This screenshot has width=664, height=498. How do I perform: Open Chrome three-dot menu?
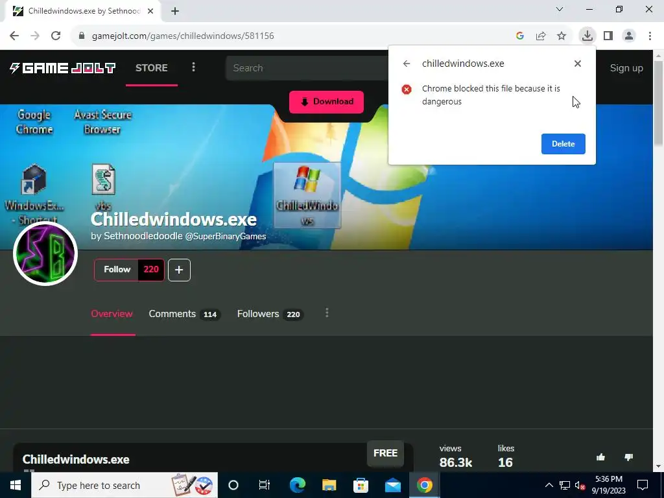coord(650,36)
